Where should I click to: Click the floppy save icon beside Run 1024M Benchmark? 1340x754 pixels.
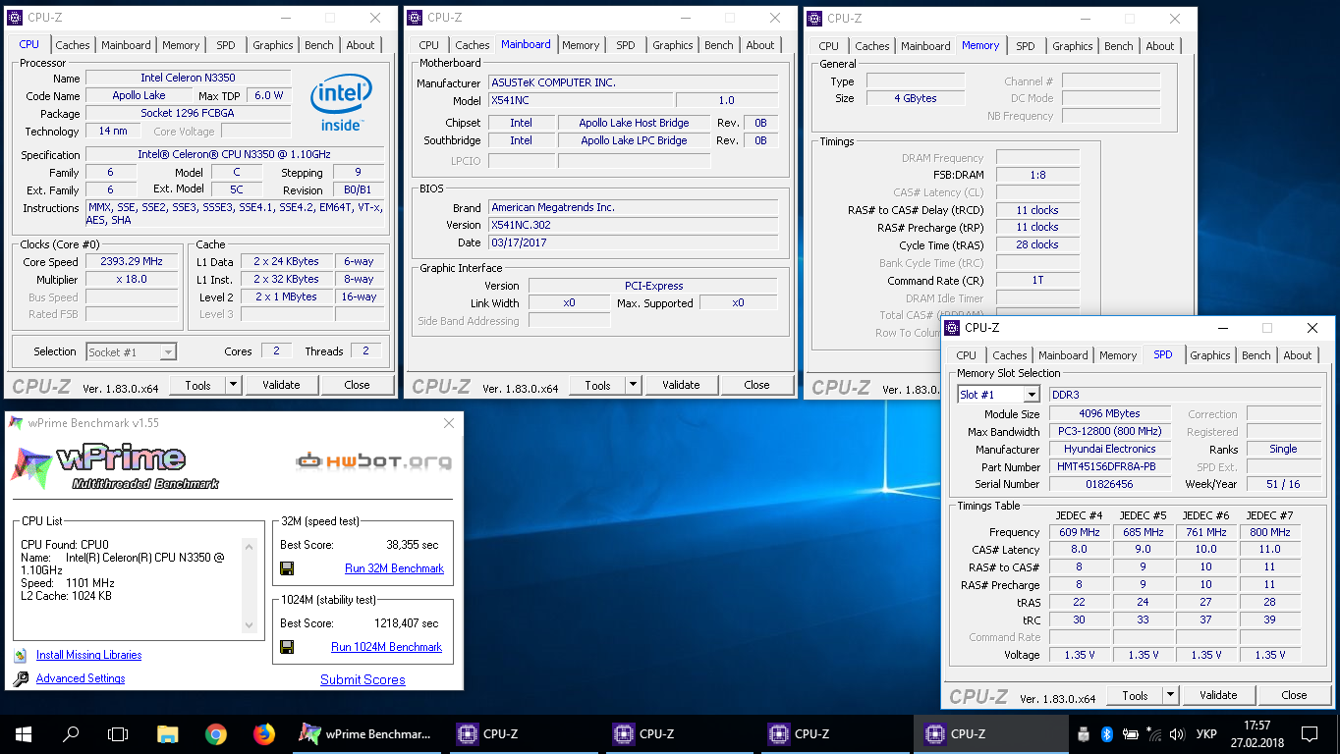pyautogui.click(x=287, y=647)
